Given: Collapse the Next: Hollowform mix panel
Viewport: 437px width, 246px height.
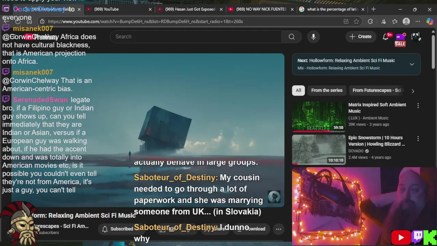Looking at the screenshot, I should (412, 64).
